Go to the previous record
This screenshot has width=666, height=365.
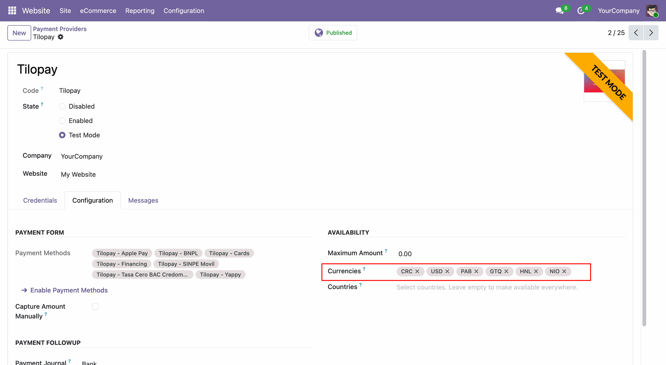point(636,33)
